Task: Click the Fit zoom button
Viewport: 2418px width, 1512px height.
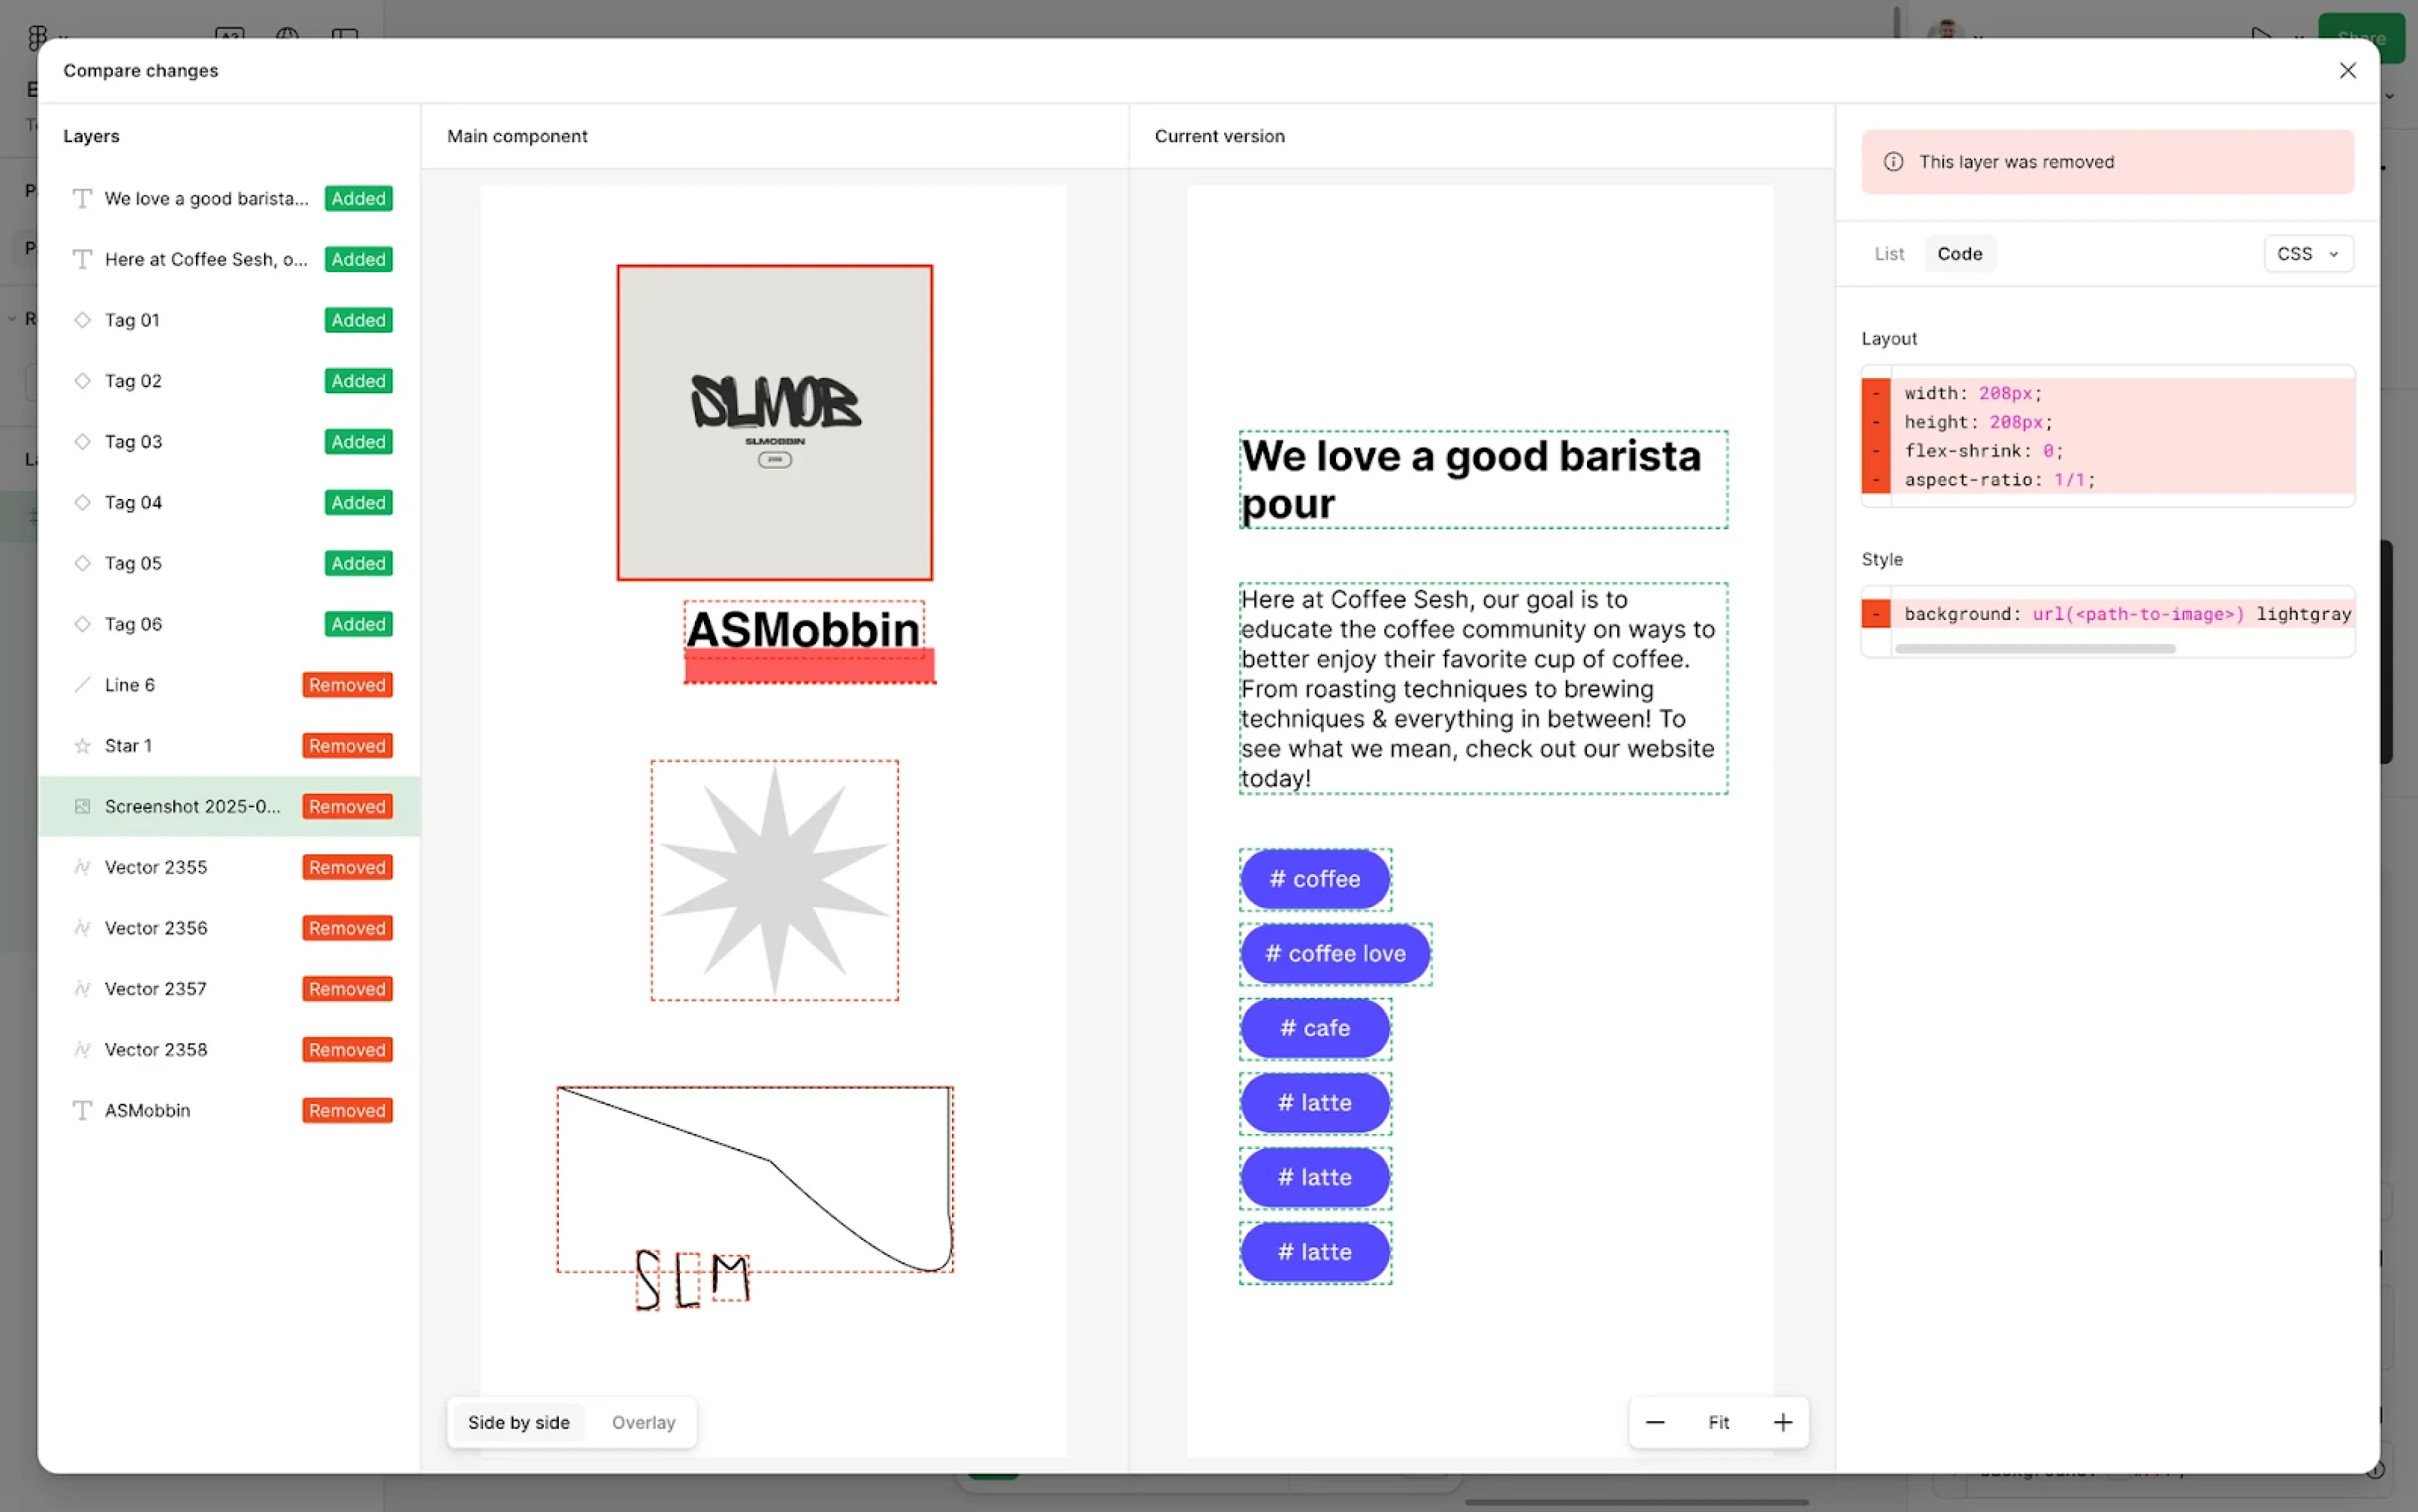Action: pyautogui.click(x=1719, y=1422)
